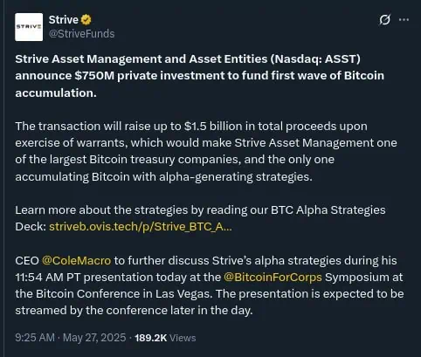Click the 'Deck:' label before the link
The width and height of the screenshot is (421, 357).
tap(31, 226)
